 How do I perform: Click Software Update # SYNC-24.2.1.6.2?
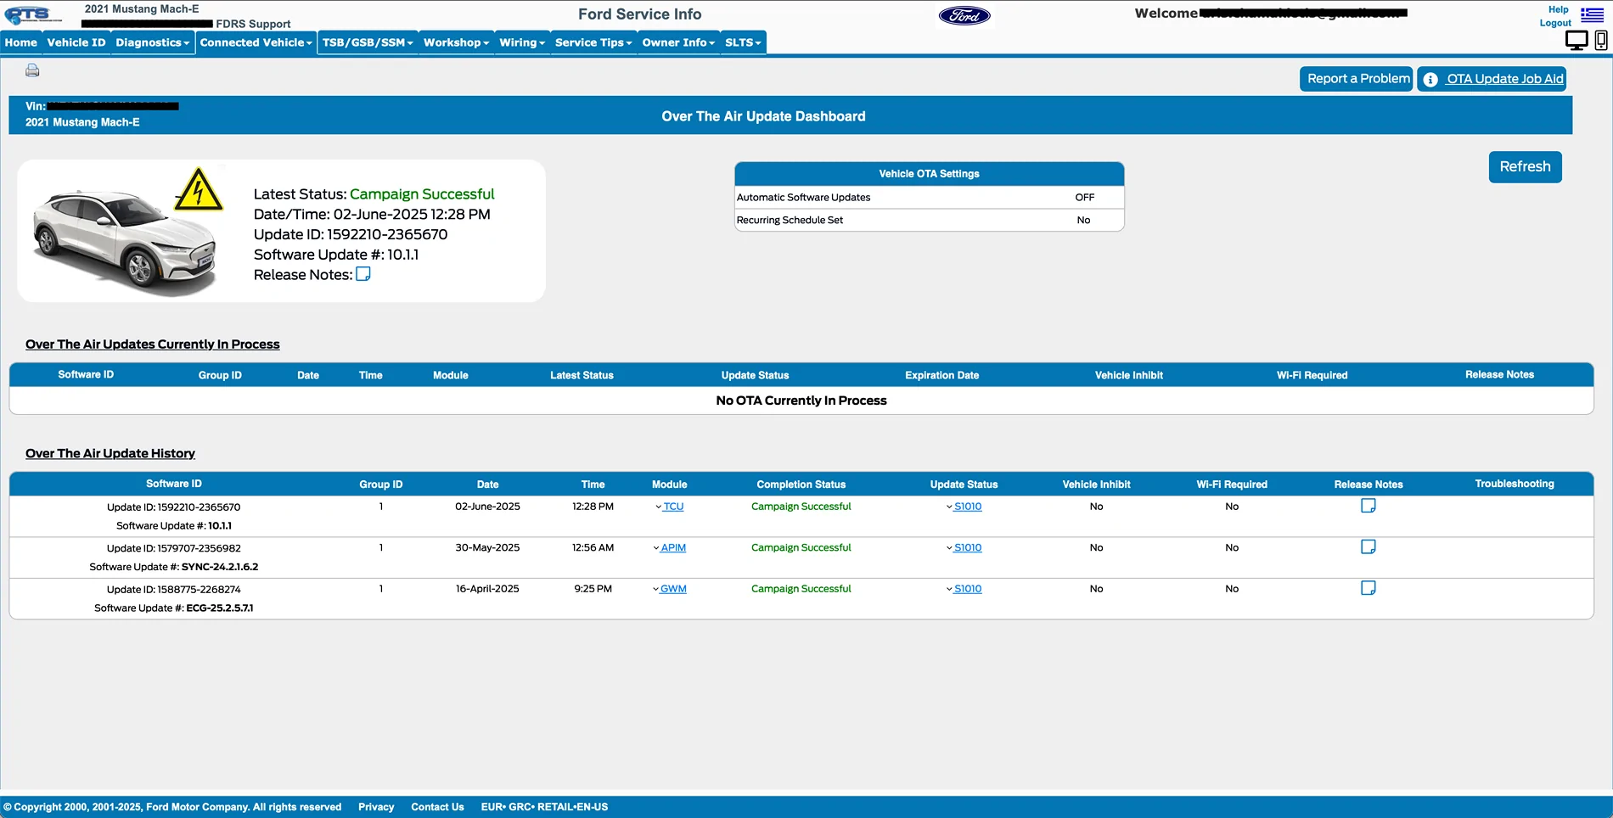pos(173,567)
